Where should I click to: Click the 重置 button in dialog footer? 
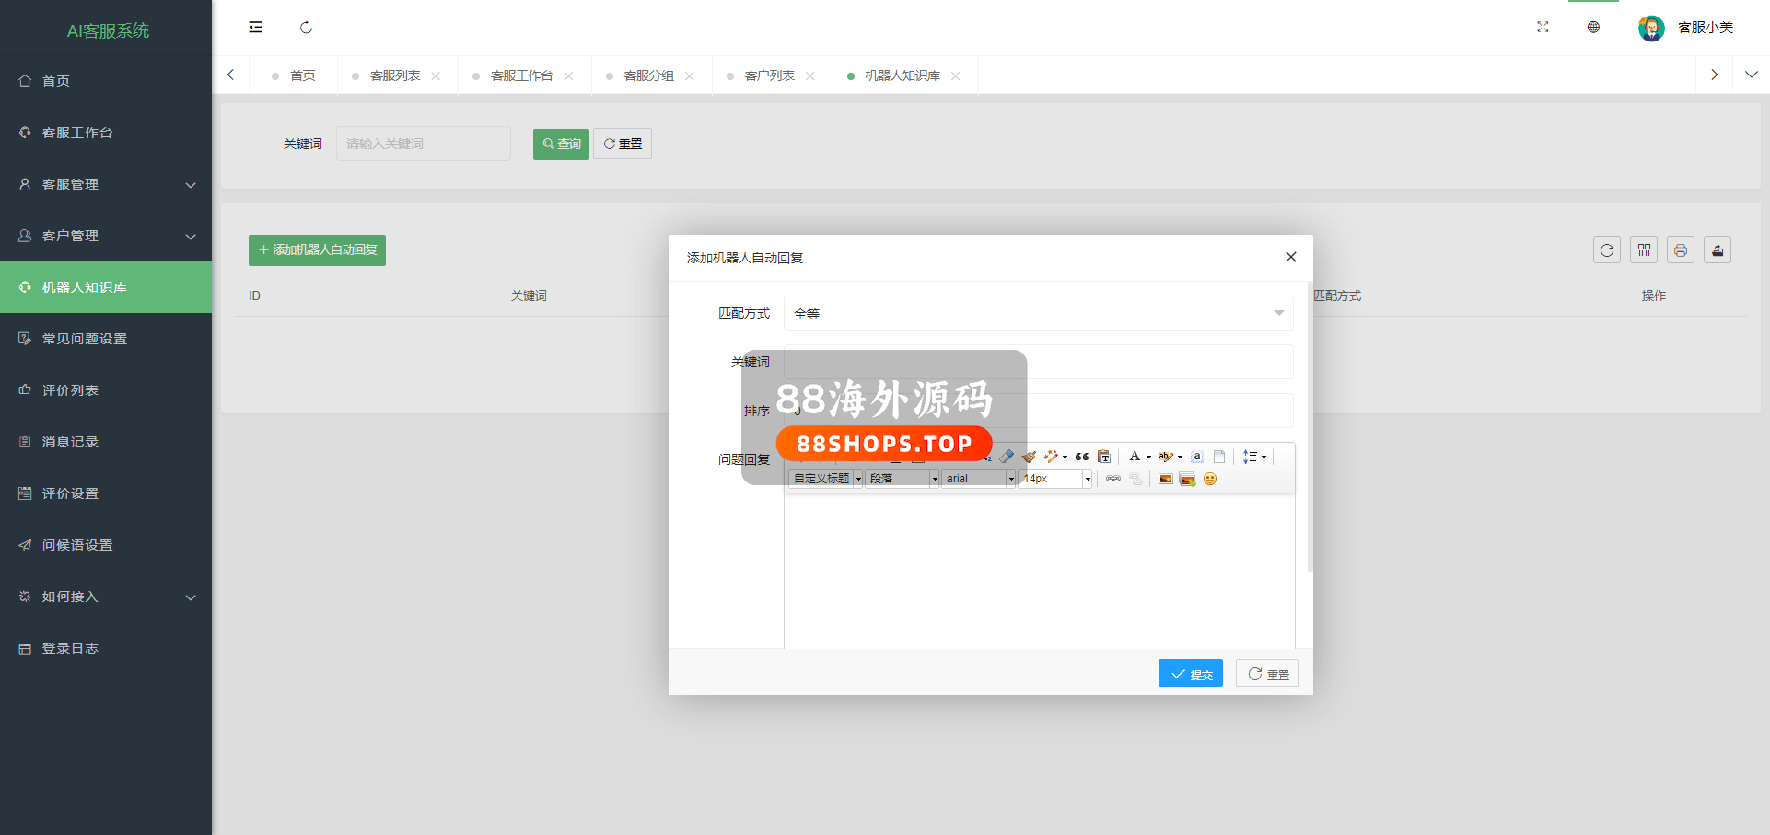tap(1267, 674)
